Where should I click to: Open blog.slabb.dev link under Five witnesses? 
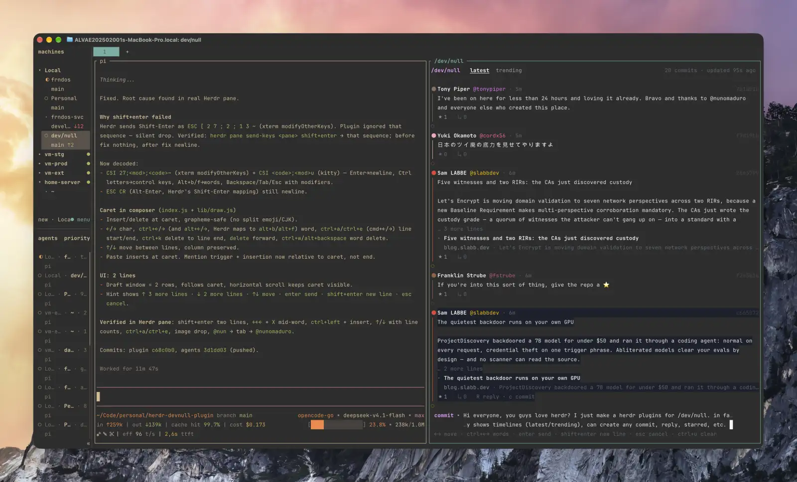click(x=467, y=248)
